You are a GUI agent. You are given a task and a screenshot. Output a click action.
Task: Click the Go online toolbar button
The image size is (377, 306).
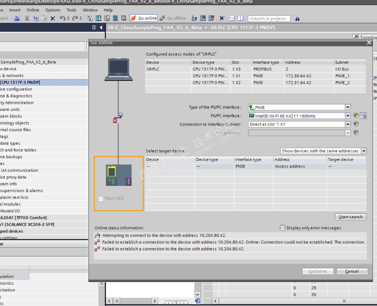tap(144, 18)
